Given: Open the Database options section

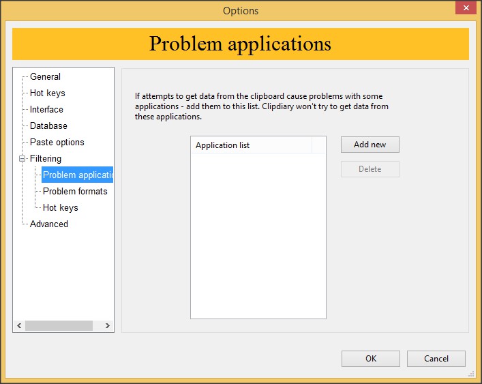Looking at the screenshot, I should [x=48, y=126].
